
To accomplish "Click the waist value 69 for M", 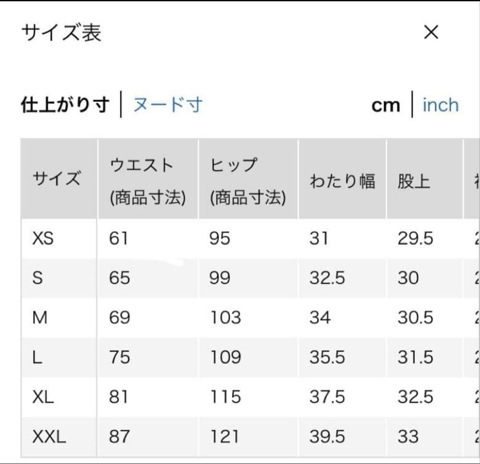I will 120,317.
